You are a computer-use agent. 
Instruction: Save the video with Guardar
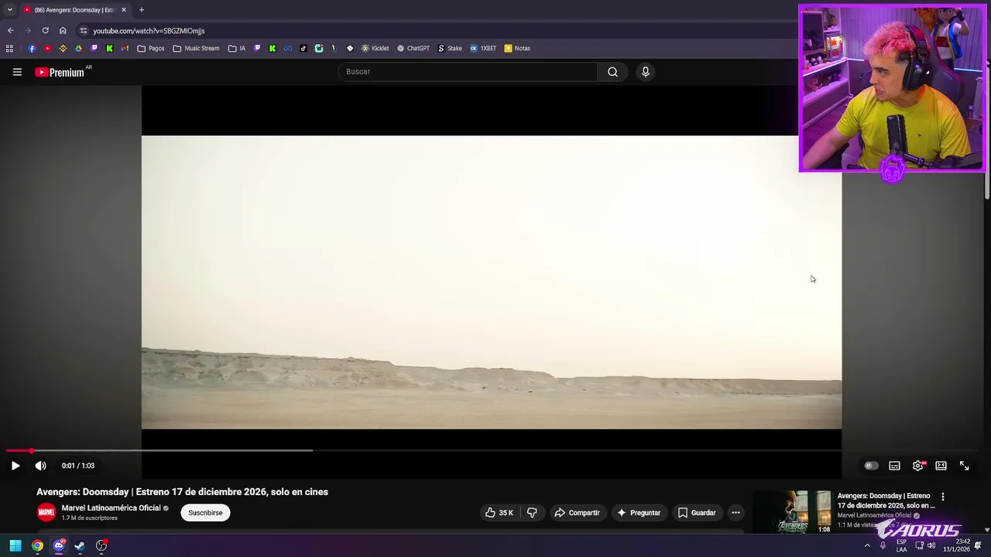[697, 513]
